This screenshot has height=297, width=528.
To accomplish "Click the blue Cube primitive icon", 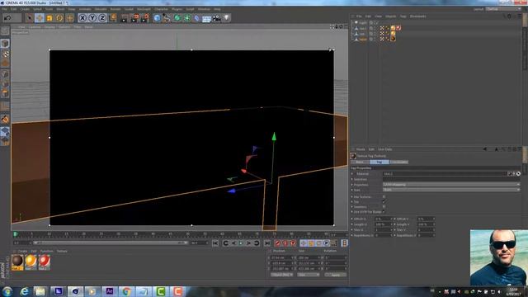I will point(157,18).
